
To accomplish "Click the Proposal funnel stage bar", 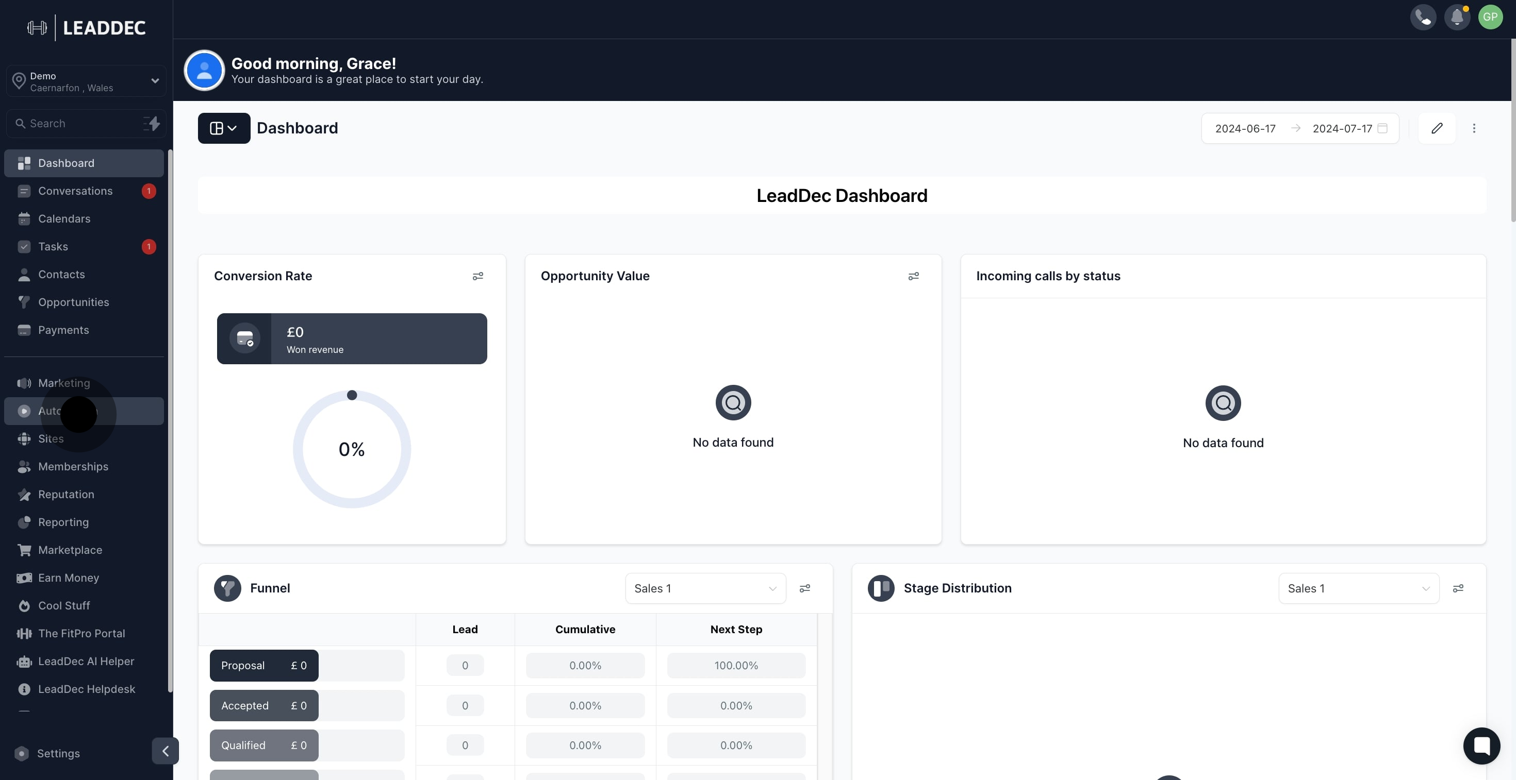I will point(263,666).
